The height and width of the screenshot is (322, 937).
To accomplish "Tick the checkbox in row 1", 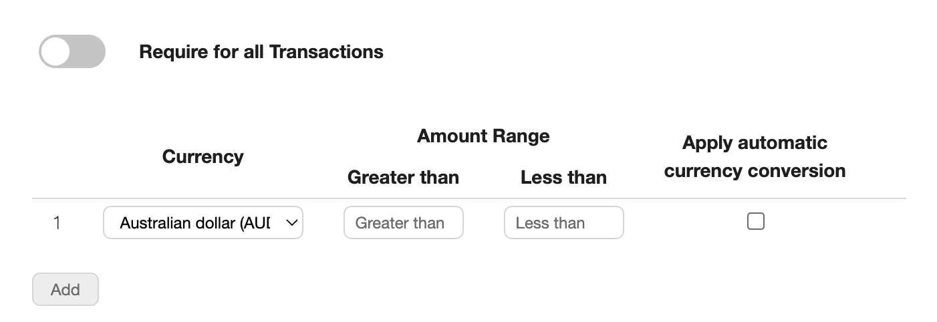I will [756, 221].
